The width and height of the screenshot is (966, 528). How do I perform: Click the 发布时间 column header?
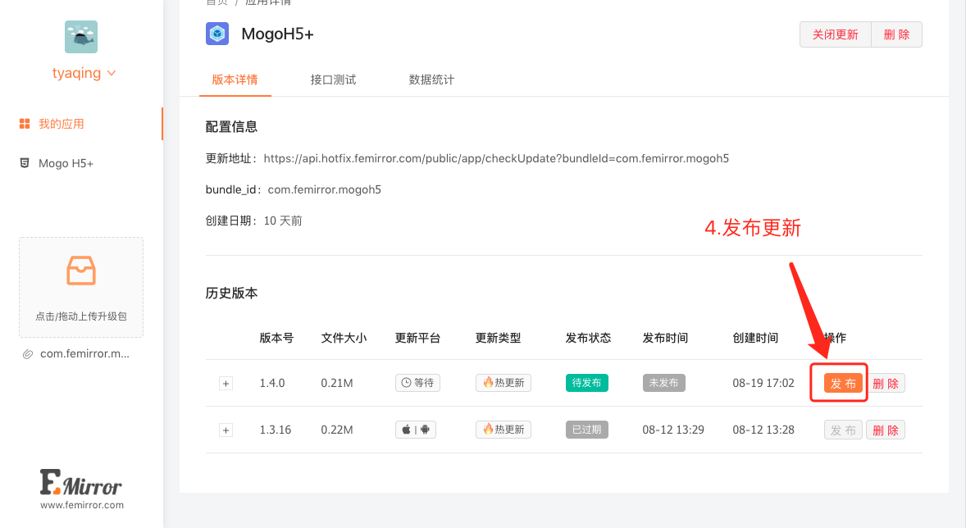coord(665,338)
